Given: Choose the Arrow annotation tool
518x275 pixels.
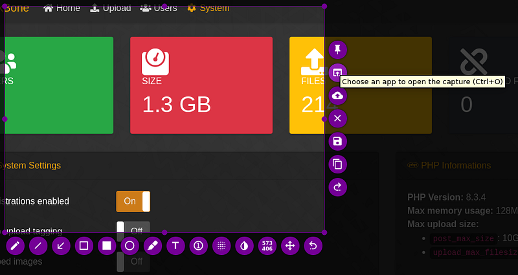Looking at the screenshot, I should (61, 246).
